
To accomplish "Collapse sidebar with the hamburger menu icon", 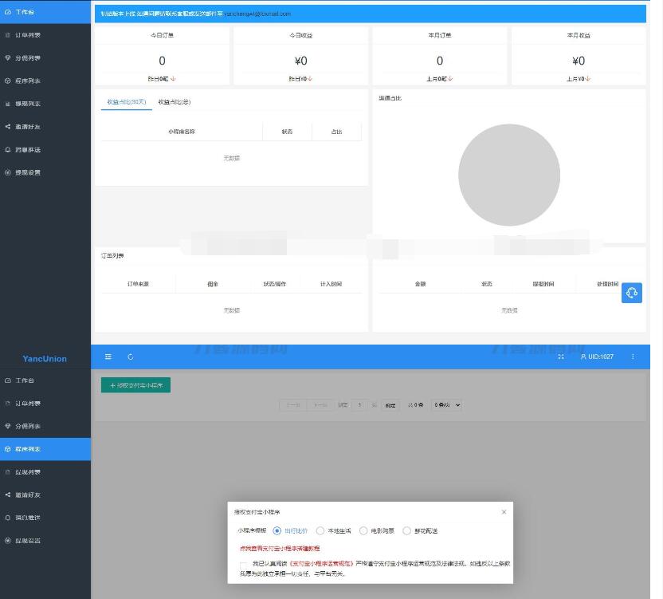I will 108,357.
